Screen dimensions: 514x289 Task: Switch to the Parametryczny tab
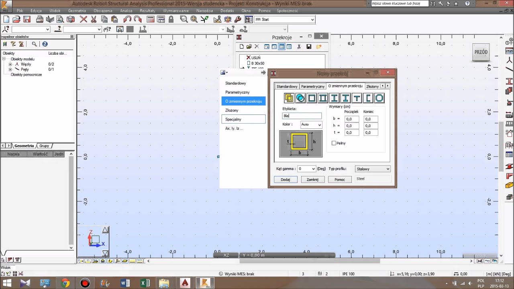click(x=312, y=86)
